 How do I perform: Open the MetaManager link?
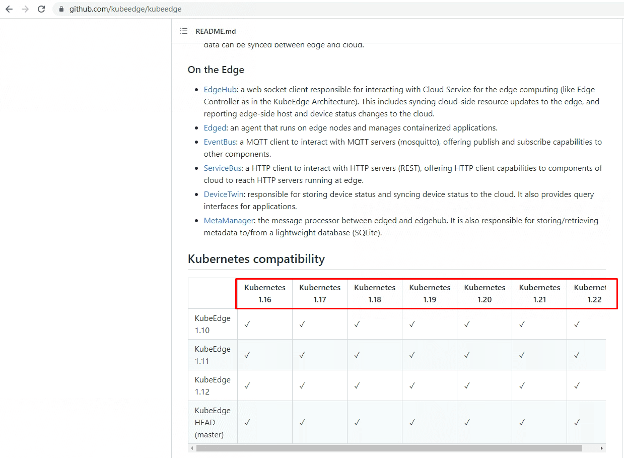click(x=229, y=221)
